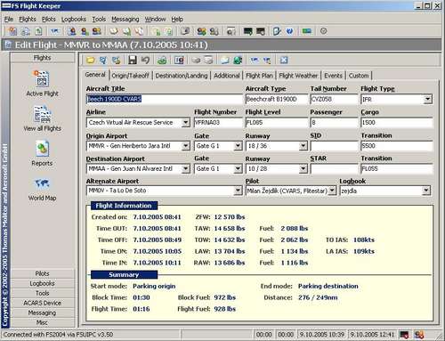Click the Tail Number field
The width and height of the screenshot is (445, 341).
tap(334, 99)
